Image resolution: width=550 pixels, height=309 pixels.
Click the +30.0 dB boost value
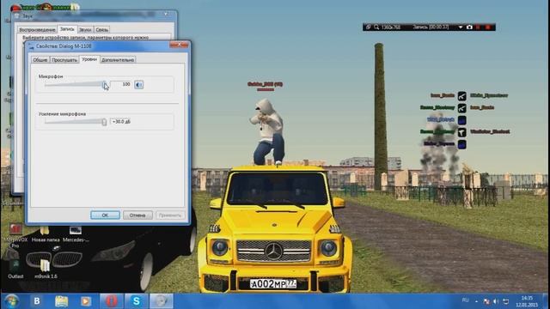(121, 122)
